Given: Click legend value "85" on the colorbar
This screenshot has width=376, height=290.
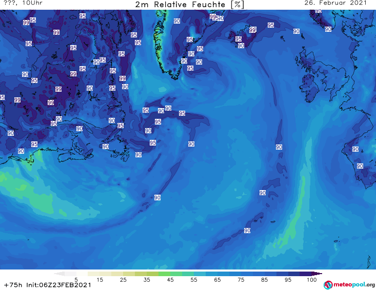Looking at the screenshot, I should (x=265, y=280).
